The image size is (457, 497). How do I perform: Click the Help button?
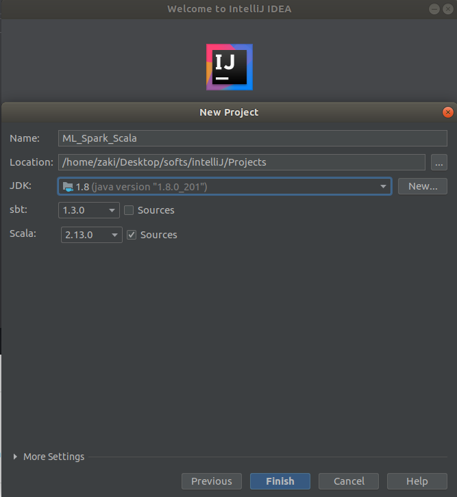click(x=417, y=481)
